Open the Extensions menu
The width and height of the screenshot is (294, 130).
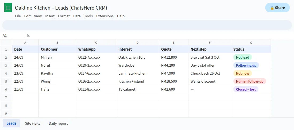point(105,16)
